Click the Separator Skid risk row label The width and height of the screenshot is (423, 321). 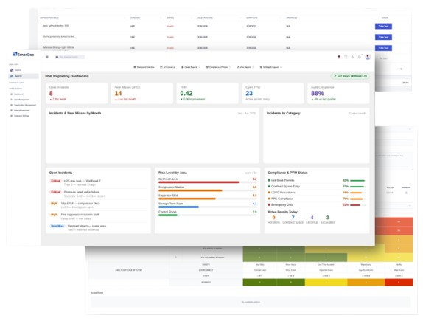click(168, 196)
